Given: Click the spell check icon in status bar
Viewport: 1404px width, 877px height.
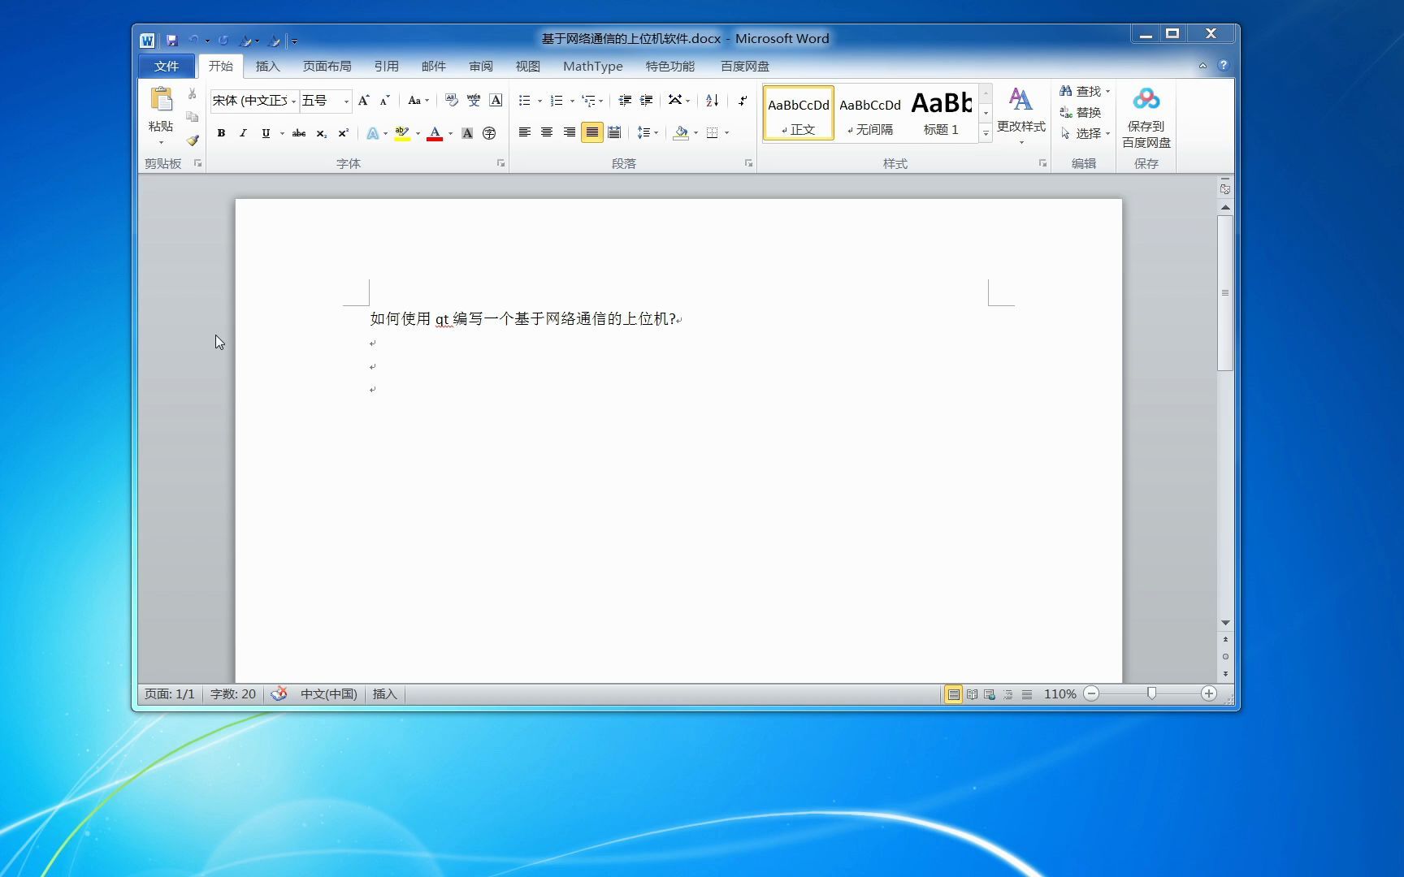Looking at the screenshot, I should click(279, 694).
